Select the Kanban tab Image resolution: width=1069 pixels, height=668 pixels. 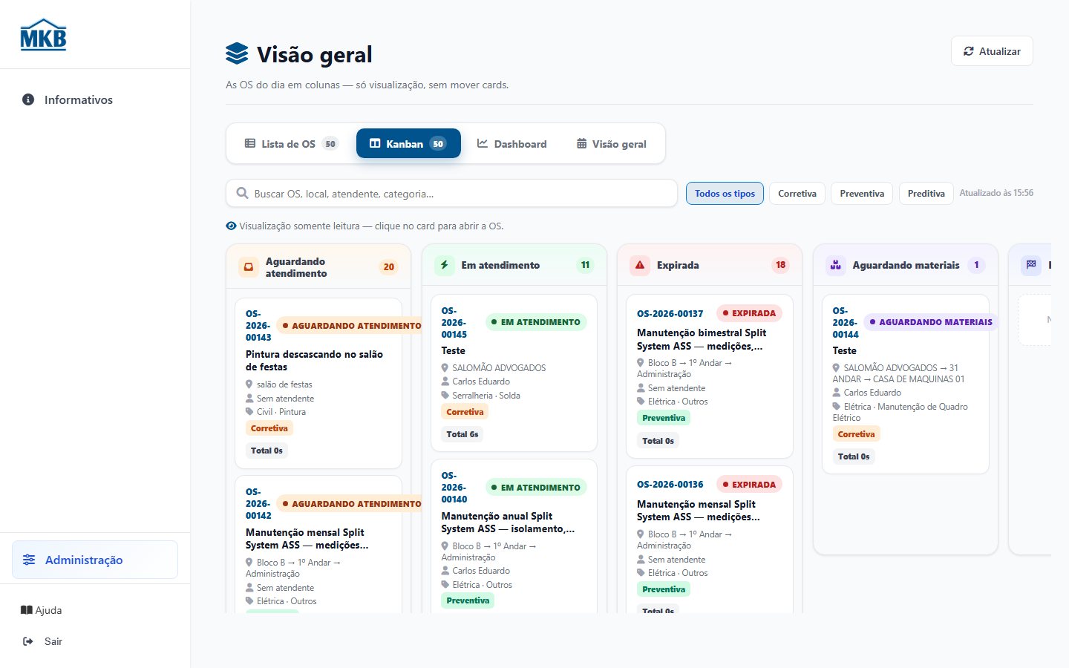[x=408, y=143]
